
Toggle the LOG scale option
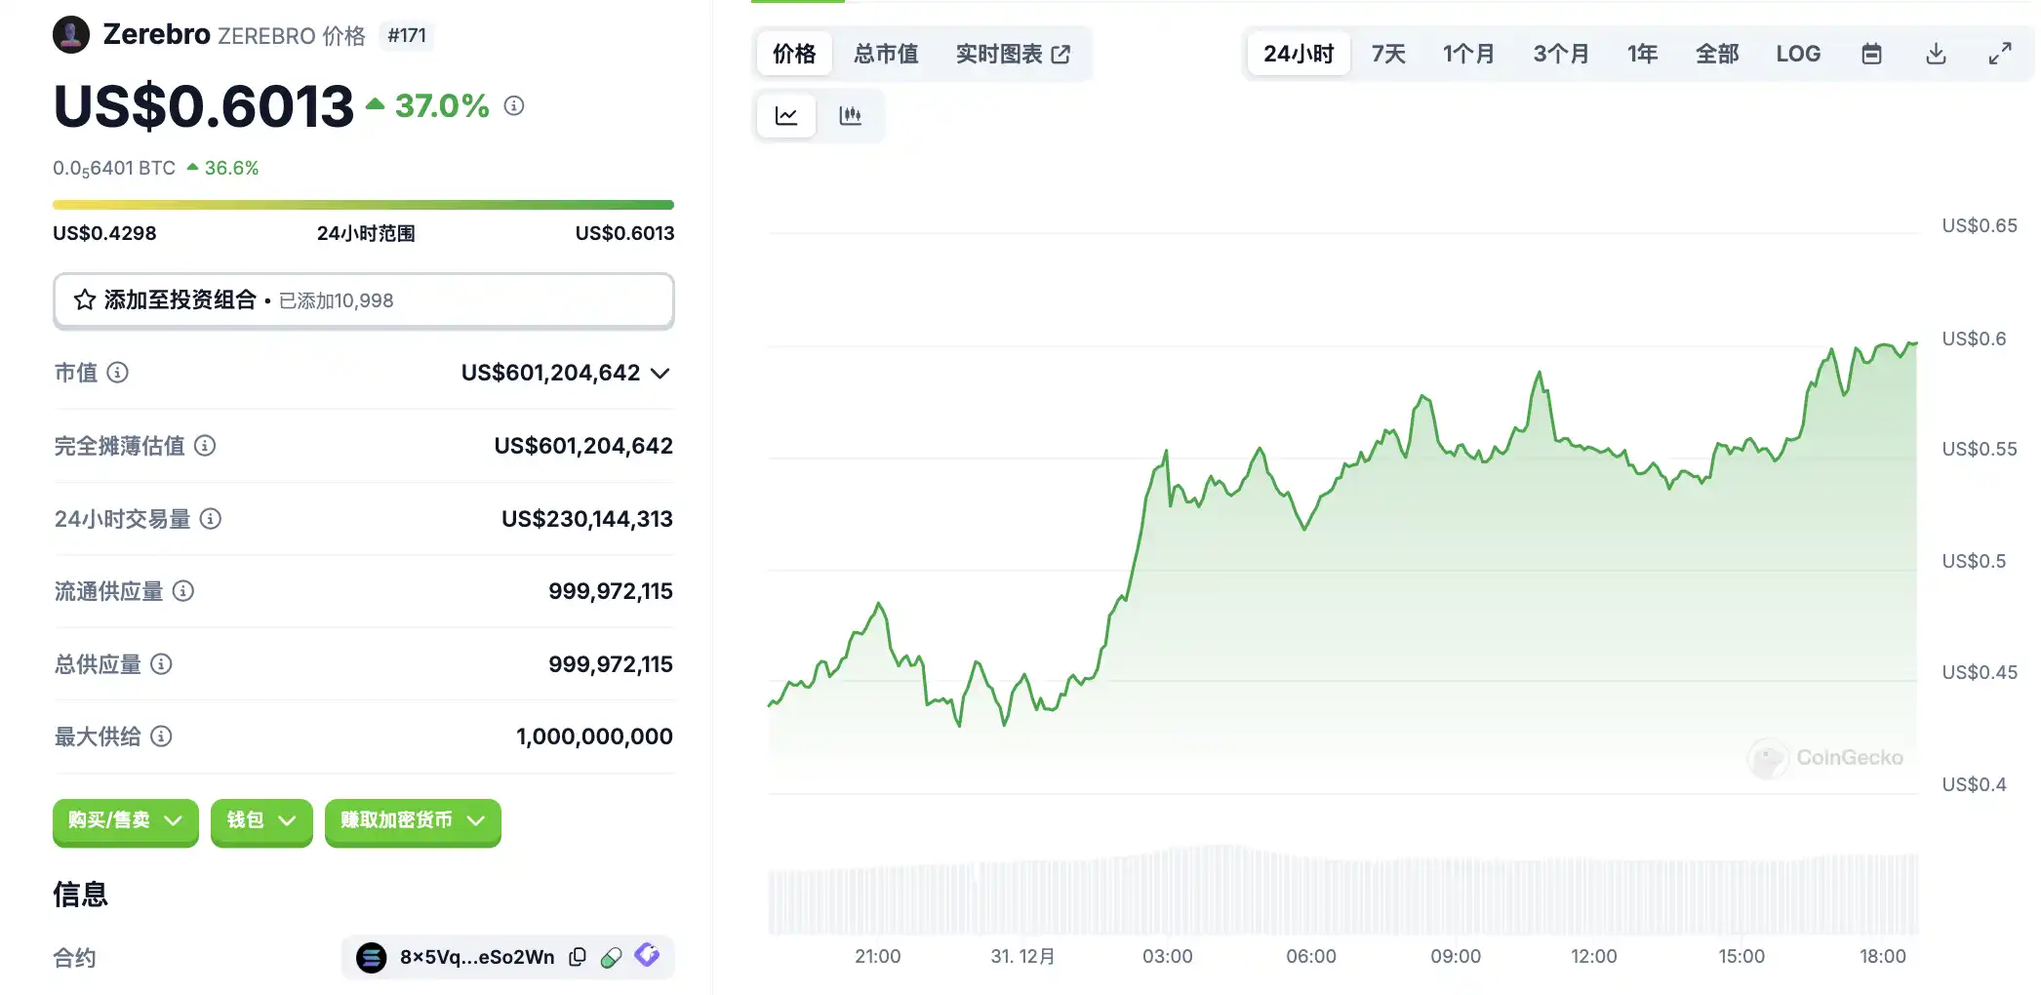(x=1797, y=54)
